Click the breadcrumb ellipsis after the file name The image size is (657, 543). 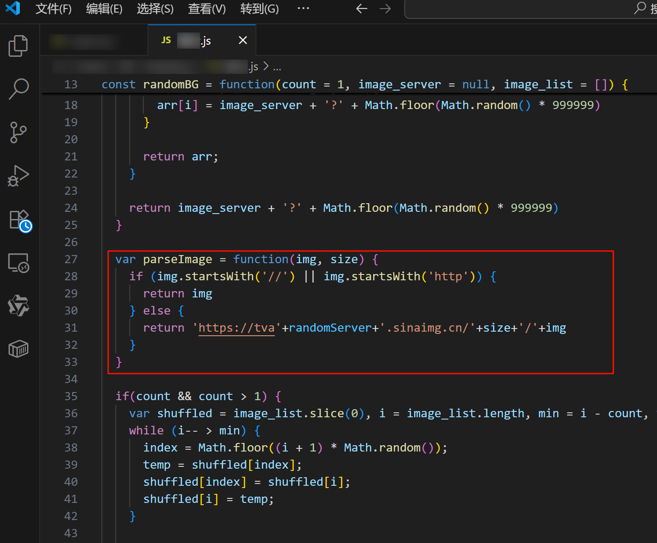point(277,67)
